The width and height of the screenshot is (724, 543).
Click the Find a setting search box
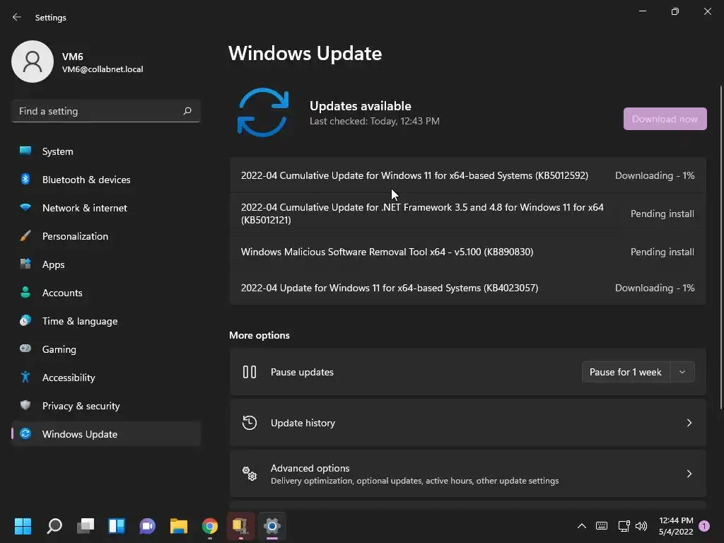(106, 111)
